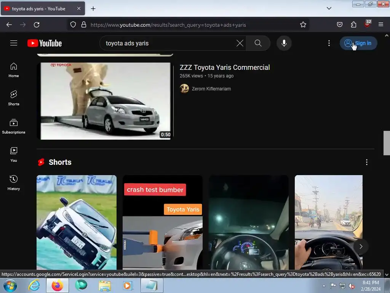Viewport: 390px width, 293px height.
Task: Open network tray icon
Action: pyautogui.click(x=342, y=286)
